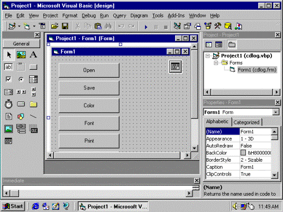Open the Add Form dropdown arrow
Image resolution: width=283 pixels, height=212 pixels.
[x=34, y=26]
